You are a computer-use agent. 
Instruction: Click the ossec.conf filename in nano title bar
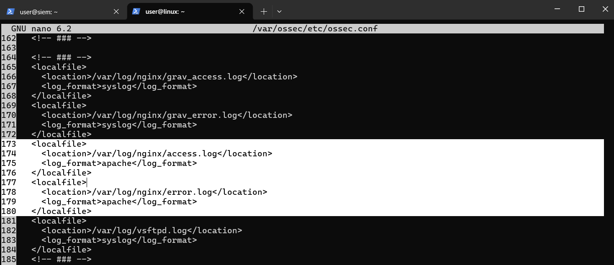[315, 28]
